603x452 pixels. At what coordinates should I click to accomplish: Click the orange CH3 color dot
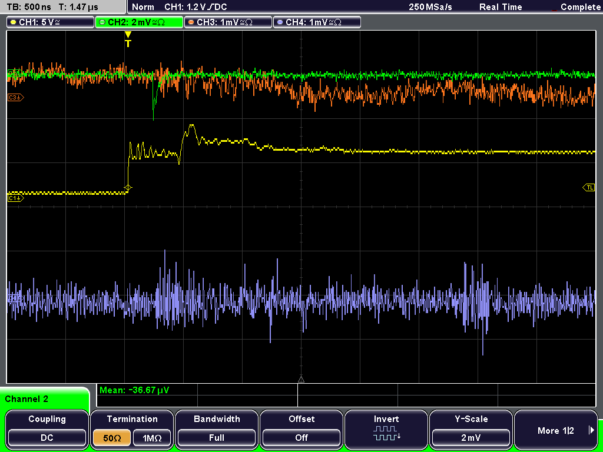pyautogui.click(x=191, y=22)
